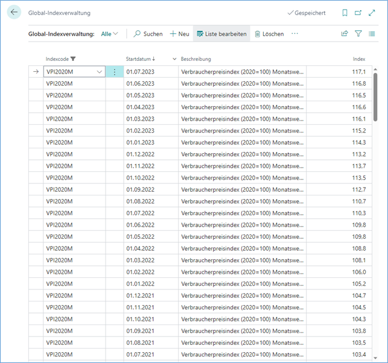
Task: Sort by the Startdatum column header
Action: (139, 59)
